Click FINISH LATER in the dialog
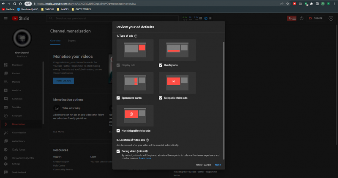 pyautogui.click(x=203, y=165)
